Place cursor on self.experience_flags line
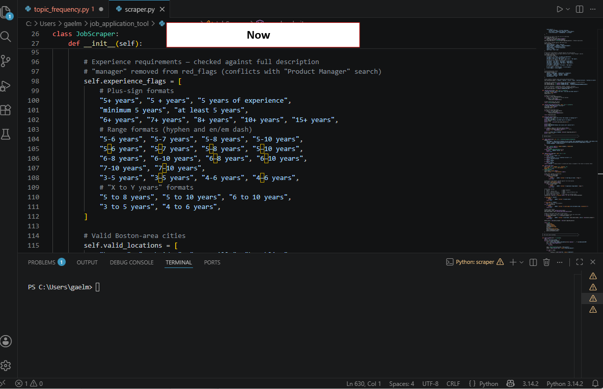The height and width of the screenshot is (389, 603). (x=133, y=81)
